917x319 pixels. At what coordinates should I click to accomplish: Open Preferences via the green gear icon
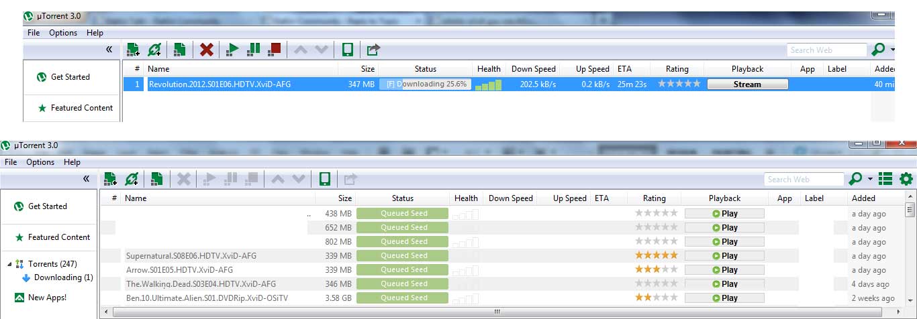tap(906, 179)
